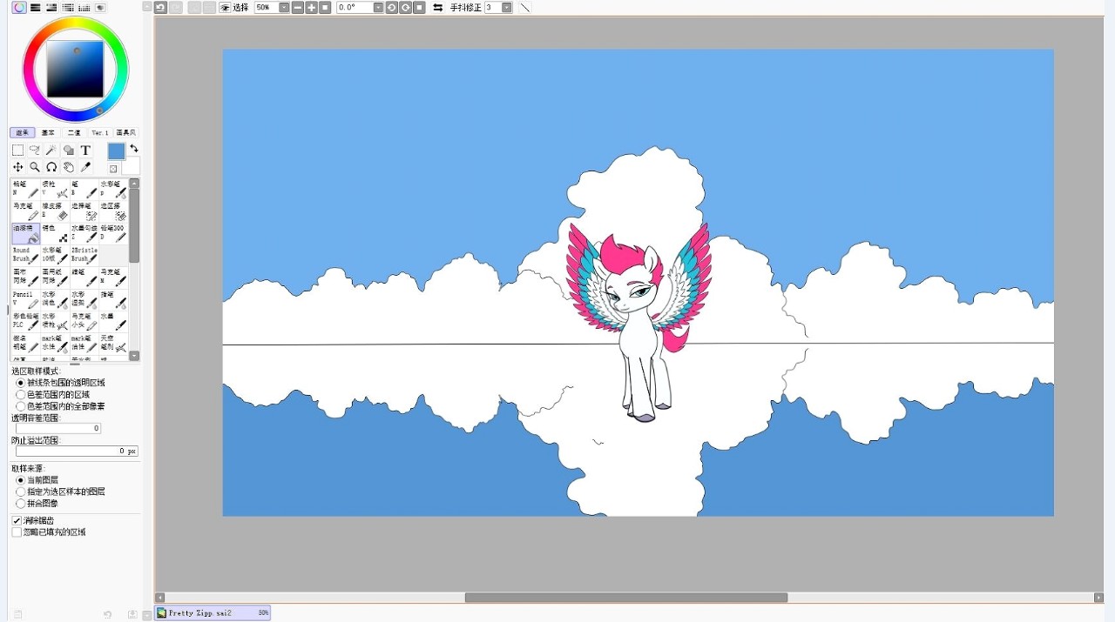Click the blue foreground color swatch
The image size is (1115, 622).
coord(116,151)
